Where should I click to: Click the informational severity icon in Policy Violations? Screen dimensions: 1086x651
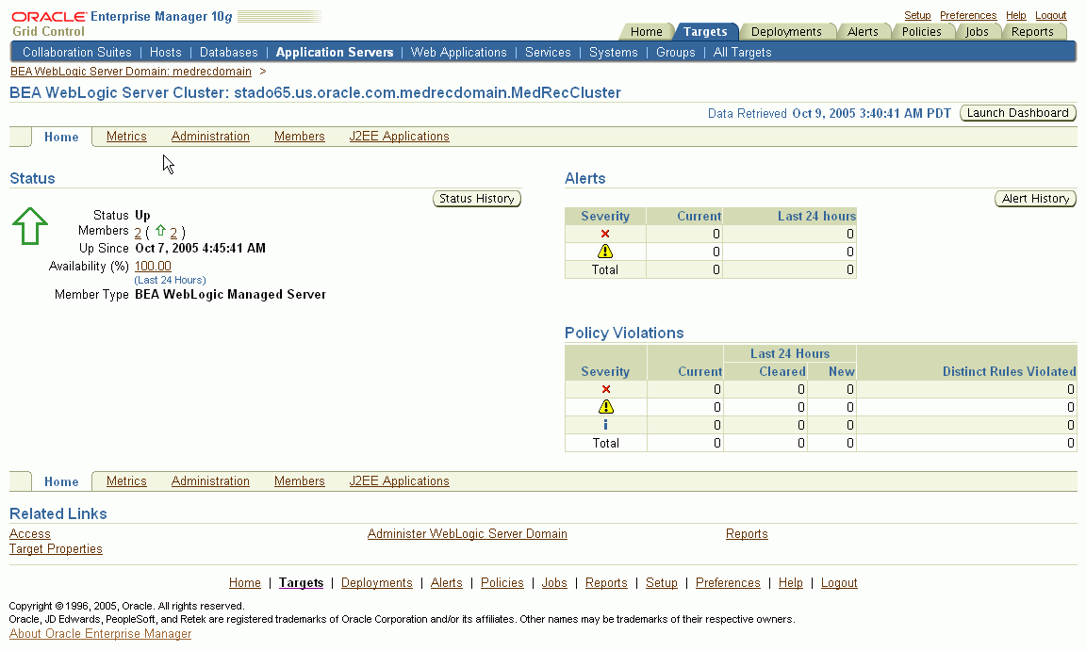(605, 425)
